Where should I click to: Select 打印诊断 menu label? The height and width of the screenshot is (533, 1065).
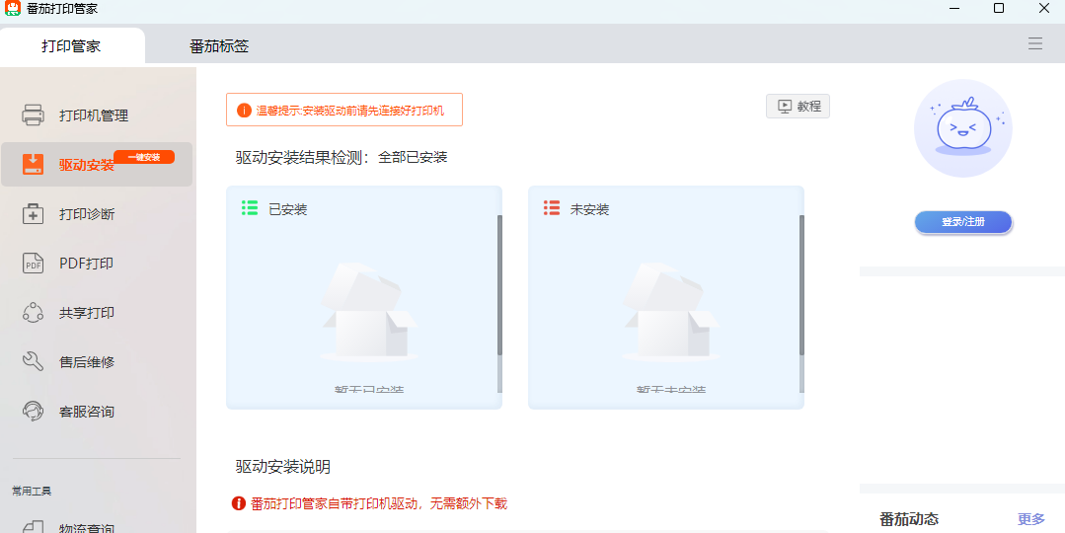point(87,214)
